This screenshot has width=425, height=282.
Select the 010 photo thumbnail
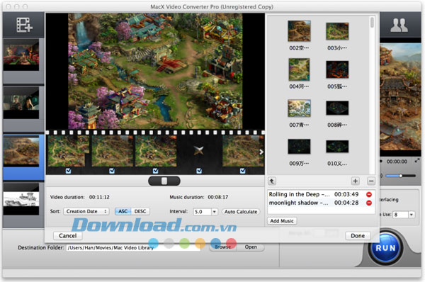tap(337, 147)
